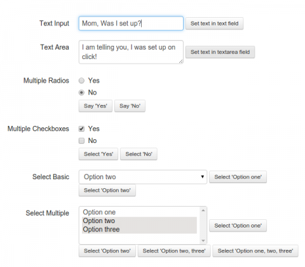Open the Select Basic dropdown
305x267 pixels.
coord(143,177)
